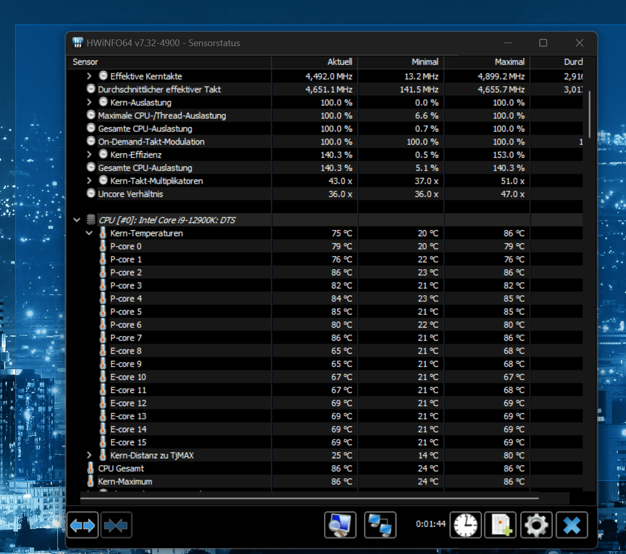Click the thermometer icon beside P-core 2

pyautogui.click(x=103, y=272)
